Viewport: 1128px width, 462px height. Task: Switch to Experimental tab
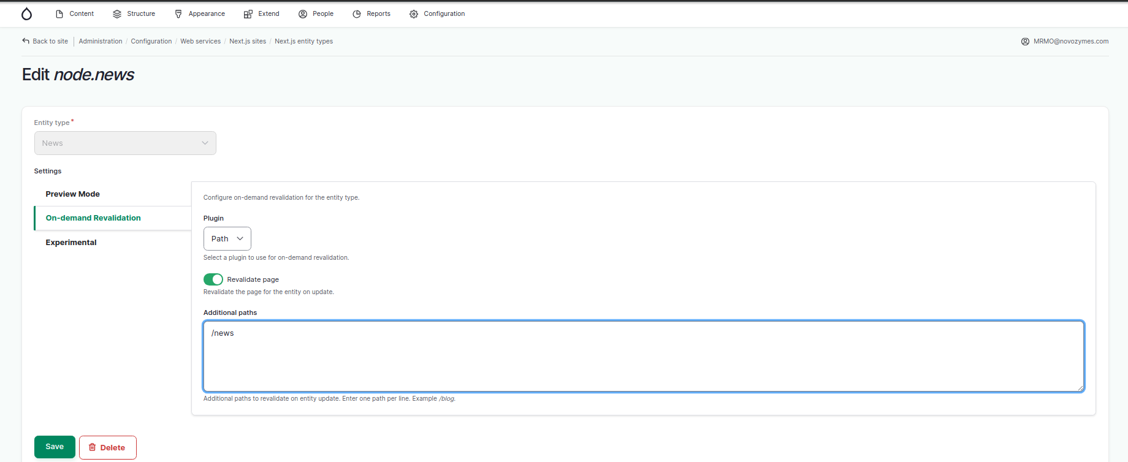(x=113, y=243)
